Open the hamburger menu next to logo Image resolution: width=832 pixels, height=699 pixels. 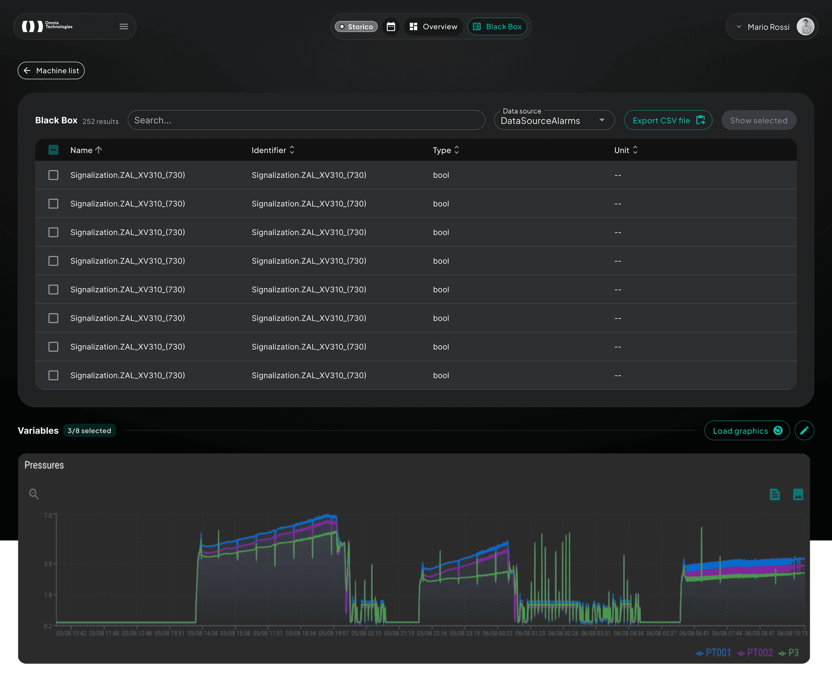123,26
